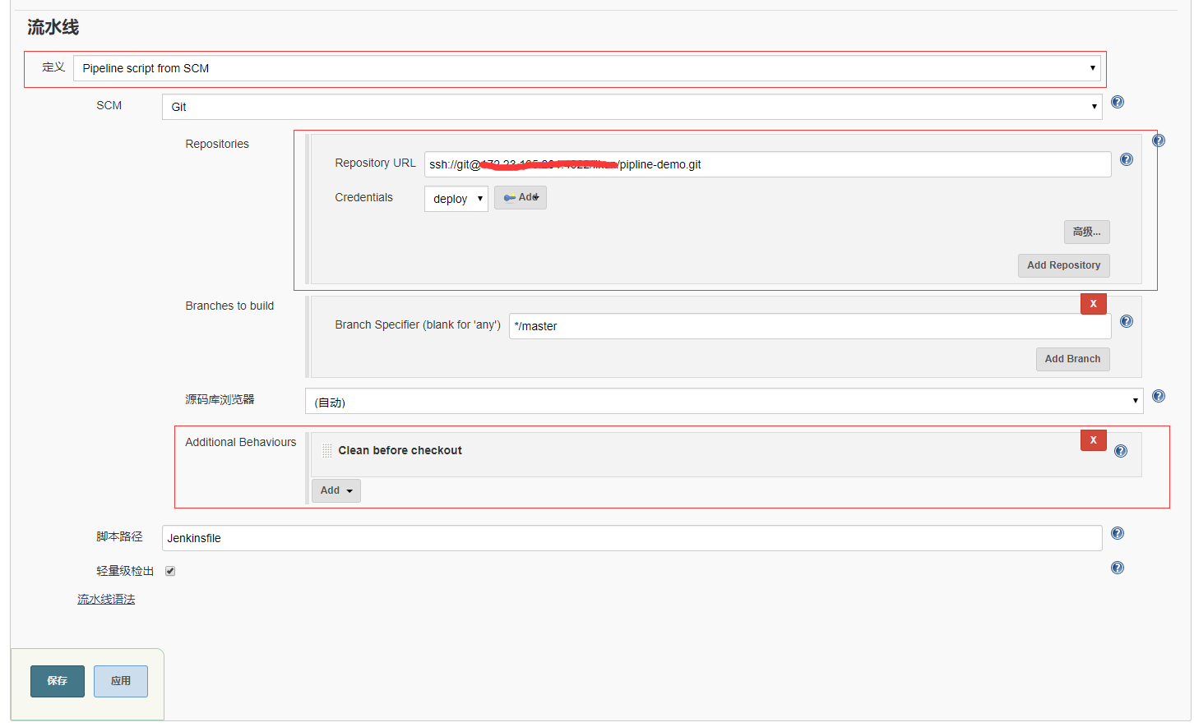
Task: Click the 保存 save button
Action: pos(57,681)
